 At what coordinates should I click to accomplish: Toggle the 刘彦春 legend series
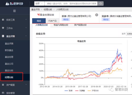coord(80,91)
